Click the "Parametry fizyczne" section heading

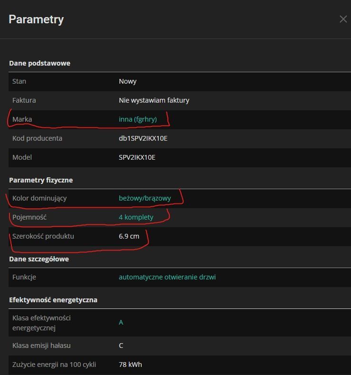pos(41,180)
